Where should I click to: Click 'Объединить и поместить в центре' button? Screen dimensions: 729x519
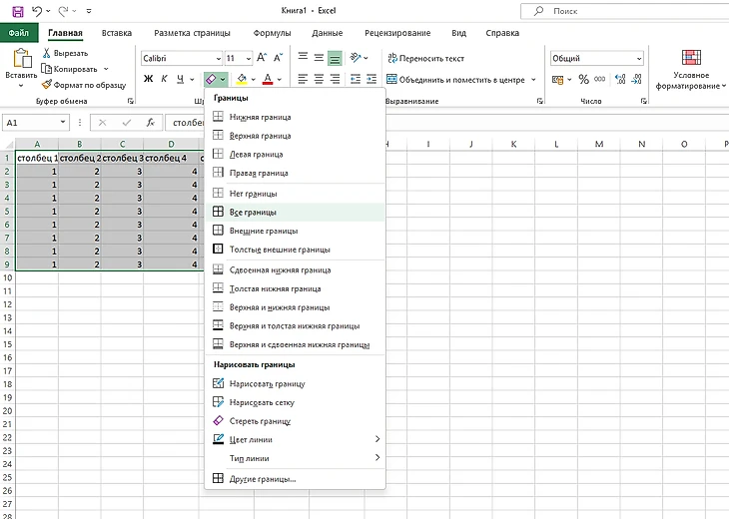pyautogui.click(x=460, y=79)
